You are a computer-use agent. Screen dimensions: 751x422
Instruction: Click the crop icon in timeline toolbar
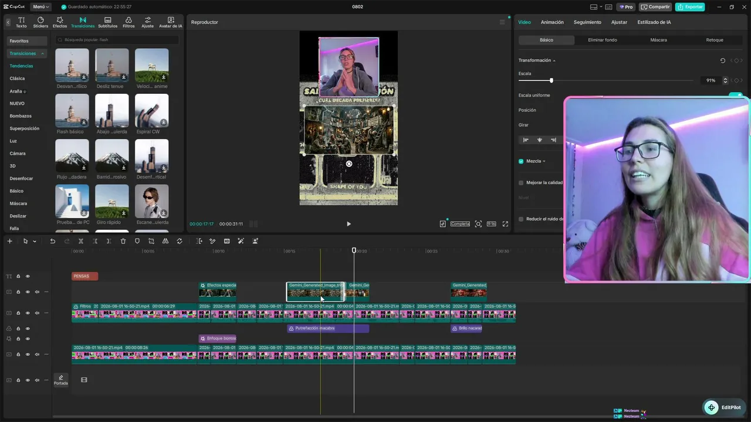[x=151, y=241]
